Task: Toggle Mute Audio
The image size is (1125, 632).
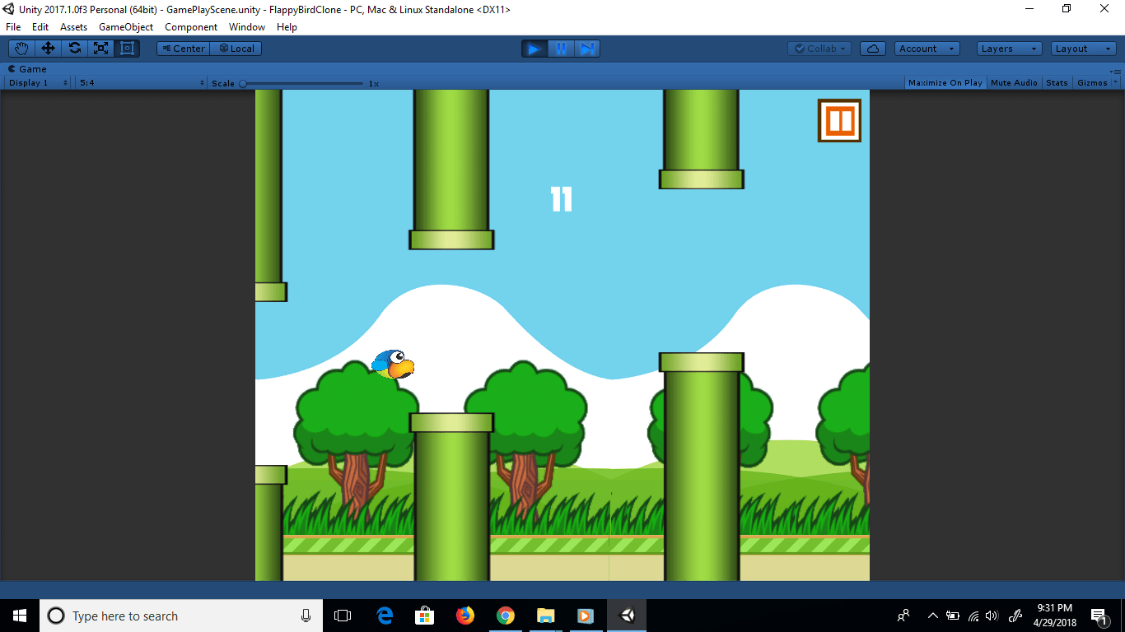Action: tap(1014, 83)
